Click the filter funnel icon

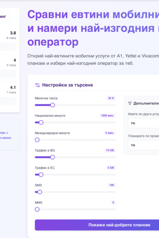130,104
